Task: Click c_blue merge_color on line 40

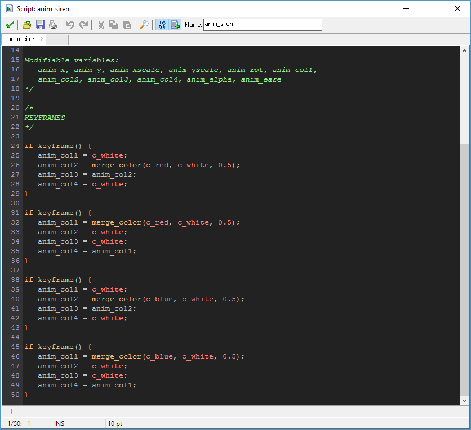Action: coord(168,299)
